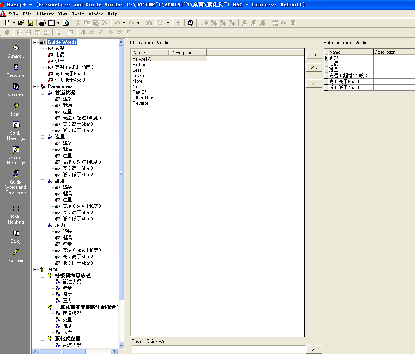Click the New document toolbar icon
This screenshot has width=415, height=354.
pos(7,23)
